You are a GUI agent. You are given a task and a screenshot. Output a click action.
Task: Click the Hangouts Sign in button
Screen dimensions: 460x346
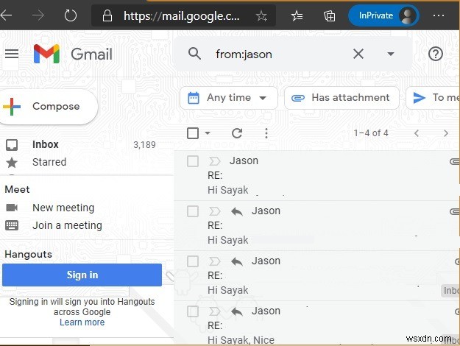(x=82, y=275)
